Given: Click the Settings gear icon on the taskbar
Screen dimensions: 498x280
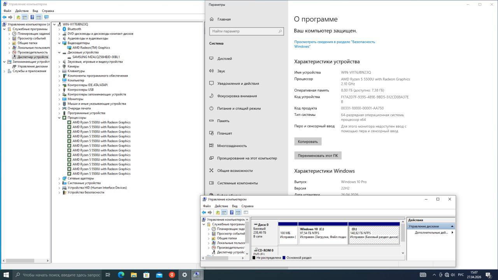Looking at the screenshot, I should 185,275.
